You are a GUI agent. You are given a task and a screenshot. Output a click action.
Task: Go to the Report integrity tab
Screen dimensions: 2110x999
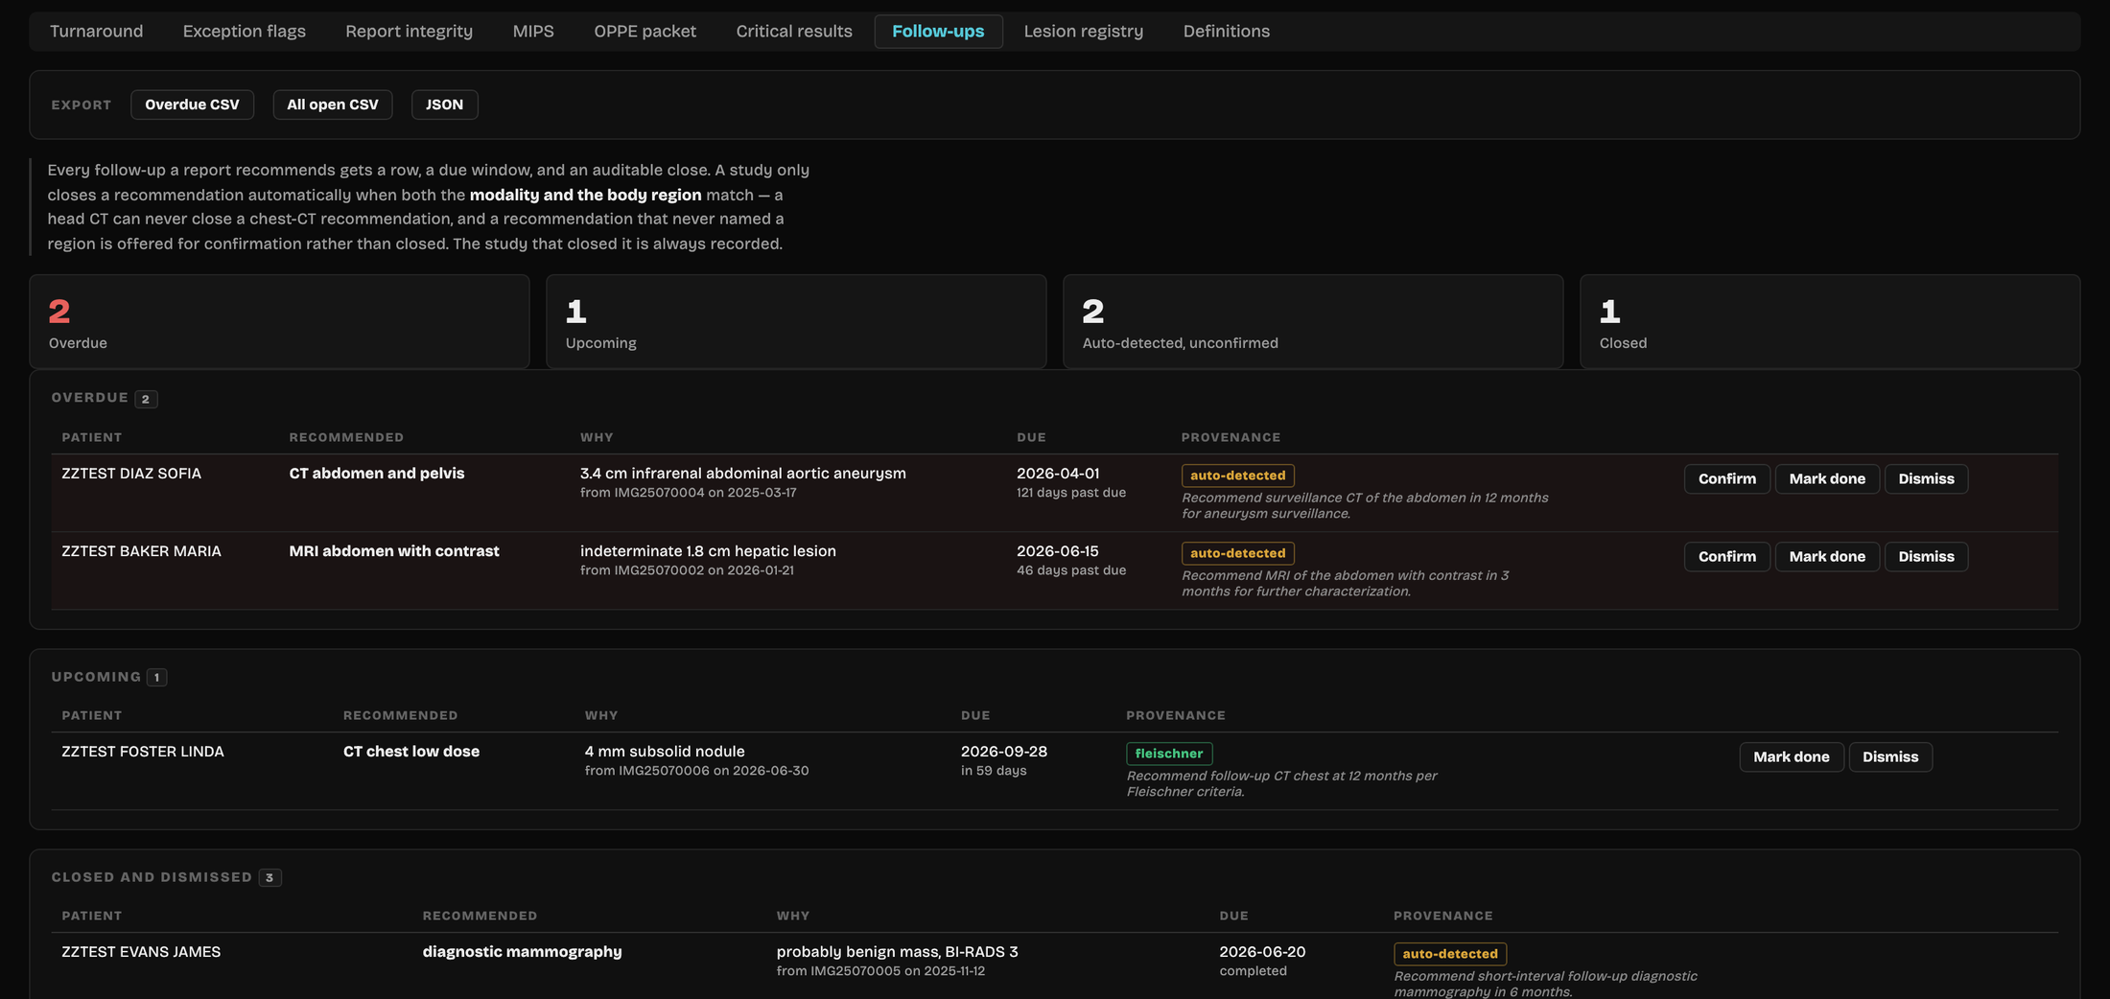tap(409, 31)
